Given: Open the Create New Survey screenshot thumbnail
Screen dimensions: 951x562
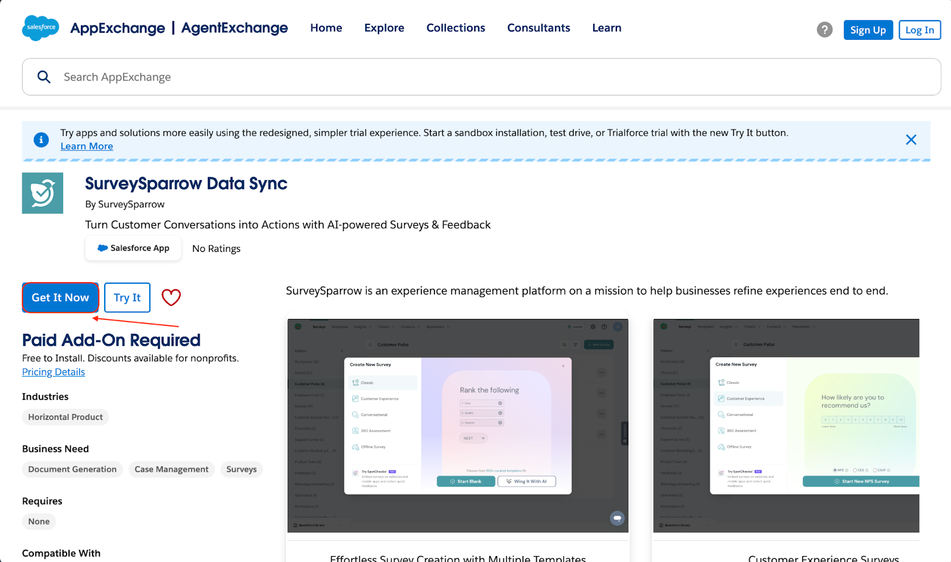Looking at the screenshot, I should (458, 425).
